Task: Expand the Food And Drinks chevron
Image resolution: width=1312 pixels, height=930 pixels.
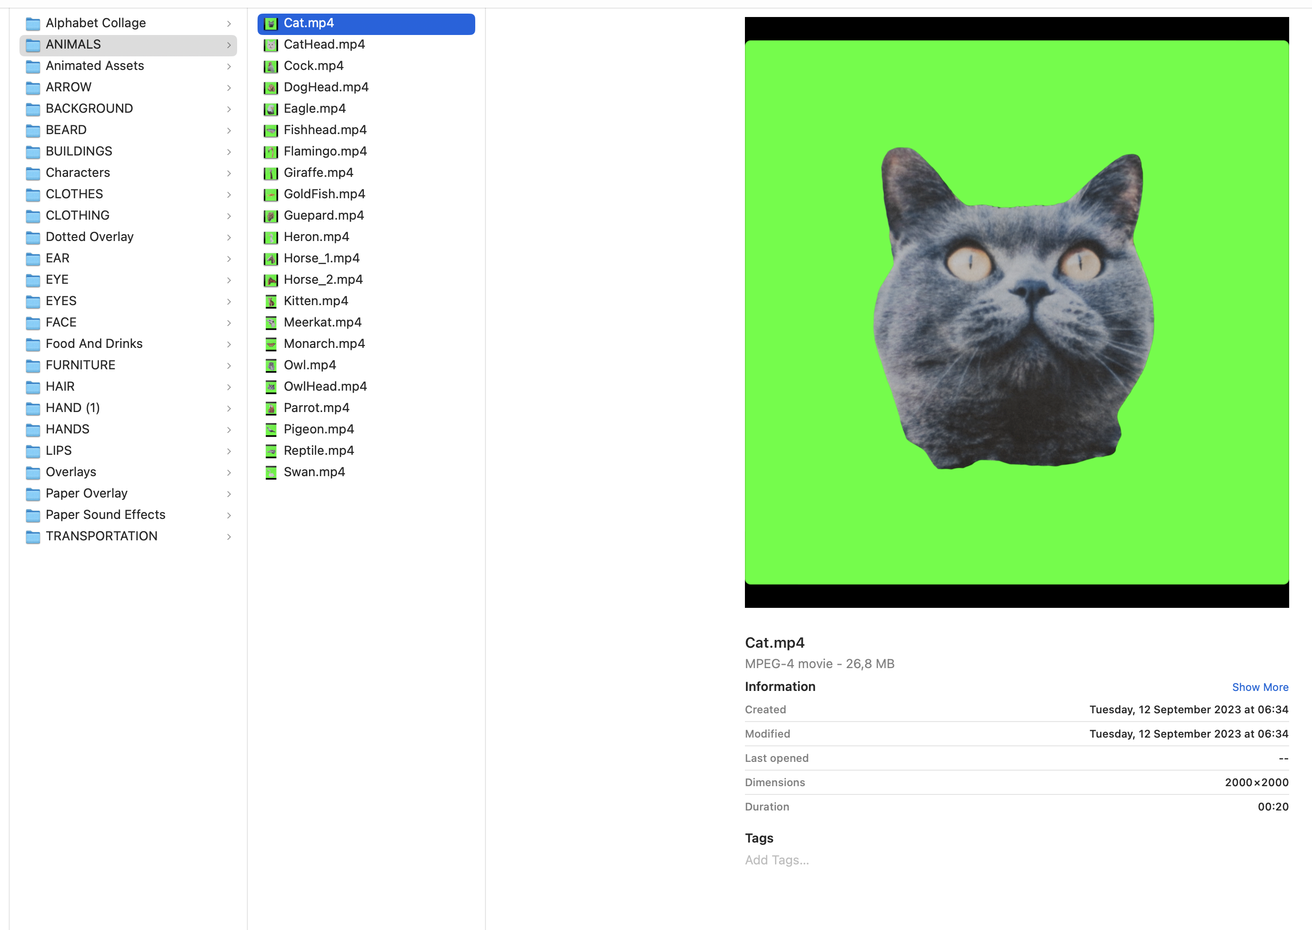Action: click(x=229, y=344)
